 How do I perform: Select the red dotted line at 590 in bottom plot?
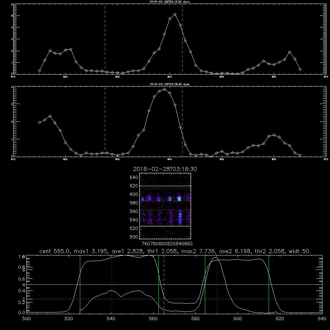pyautogui.click(x=216, y=284)
